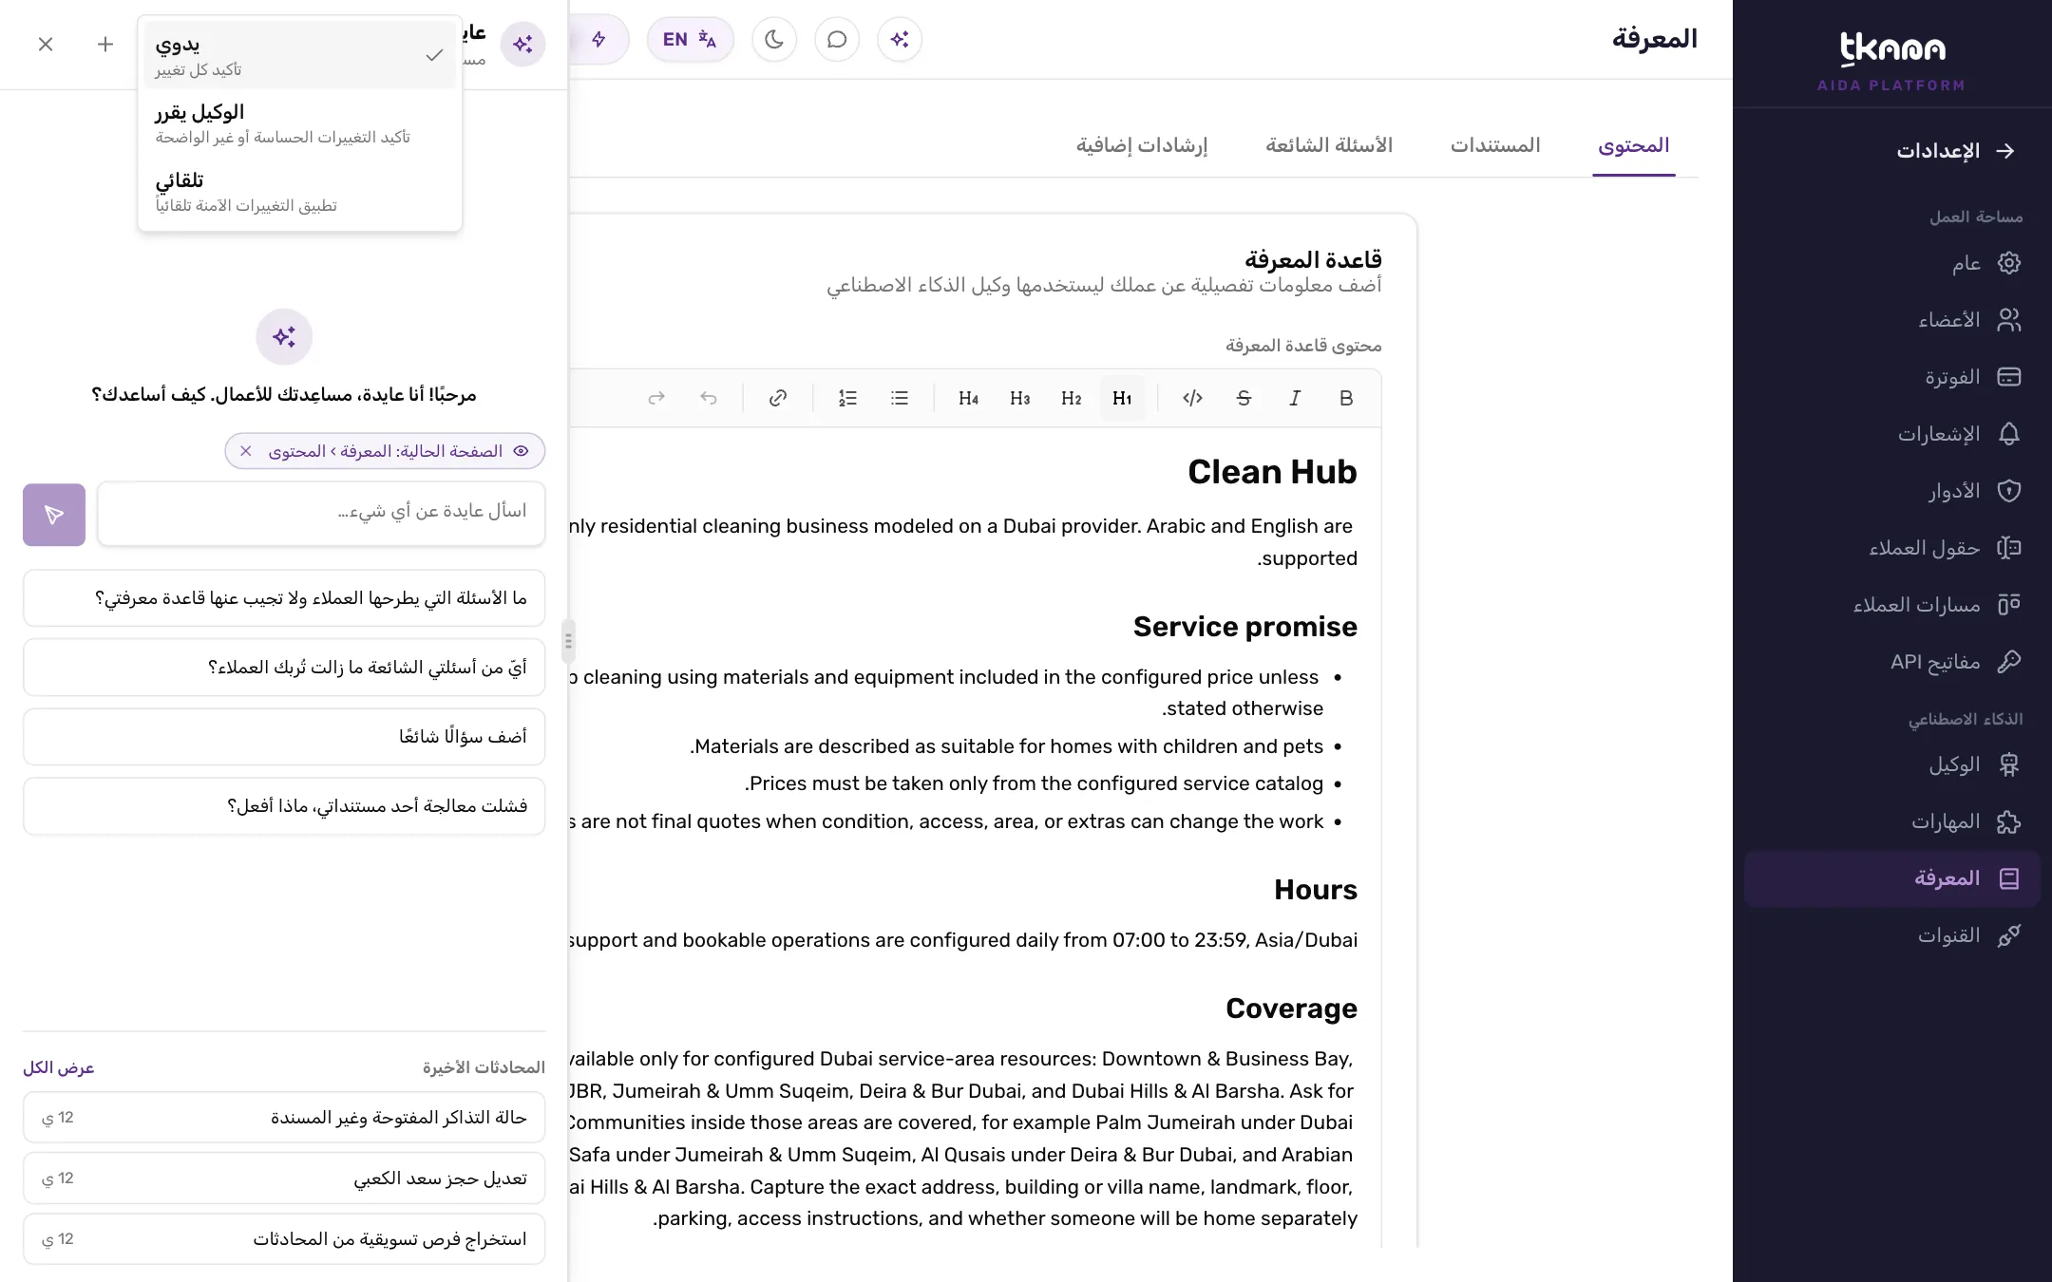Switch language using the EN button
2052x1282 pixels.
(x=690, y=40)
